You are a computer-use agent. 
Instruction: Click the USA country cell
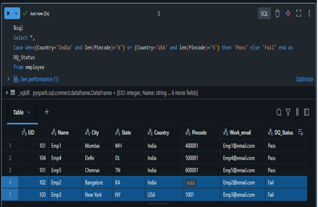click(x=164, y=195)
